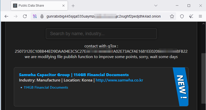Click the 'contact with qTox :' text

(101, 46)
